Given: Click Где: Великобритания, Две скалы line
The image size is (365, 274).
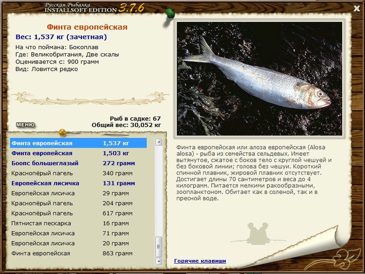Looking at the screenshot, I should [x=67, y=54].
